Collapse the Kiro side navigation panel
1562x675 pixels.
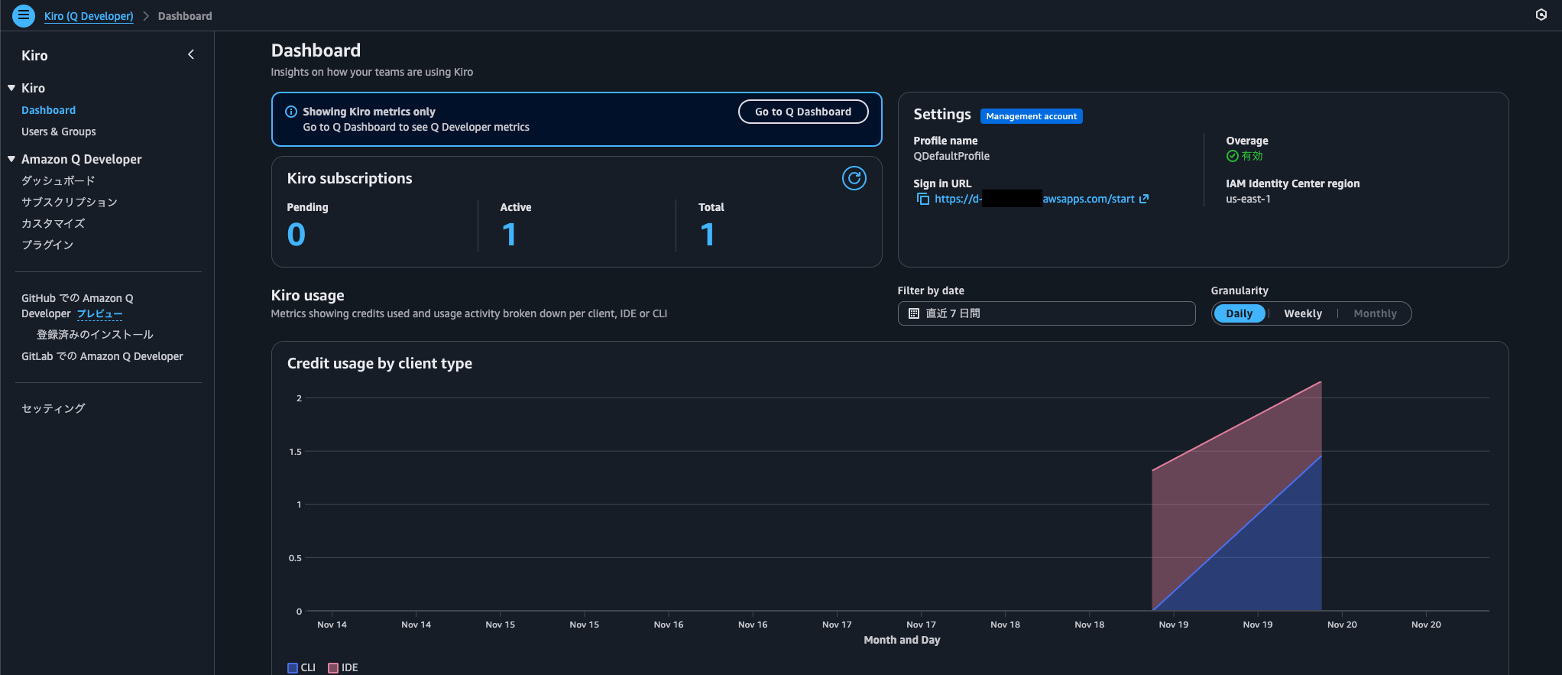(191, 54)
